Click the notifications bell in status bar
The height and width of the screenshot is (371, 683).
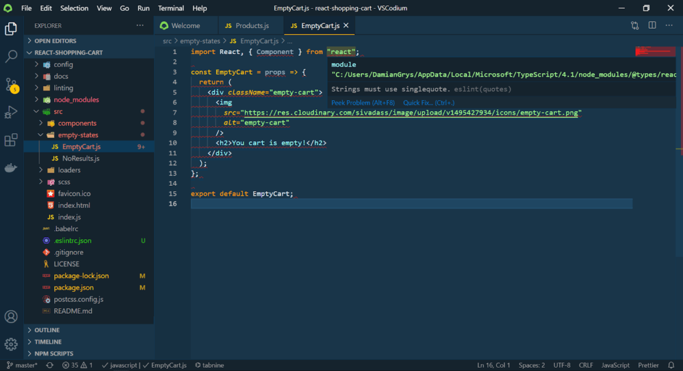tap(672, 365)
